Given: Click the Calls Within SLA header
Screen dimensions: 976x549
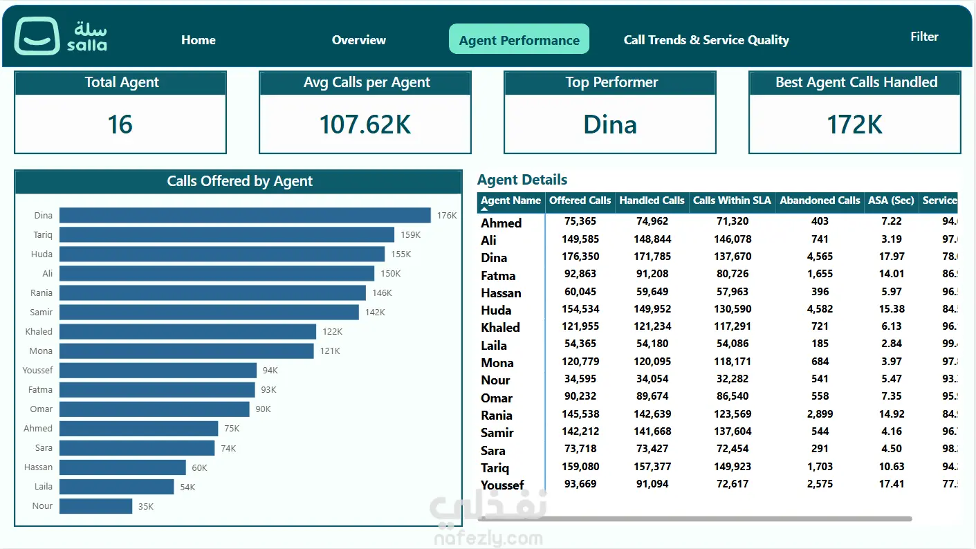Looking at the screenshot, I should [732, 201].
